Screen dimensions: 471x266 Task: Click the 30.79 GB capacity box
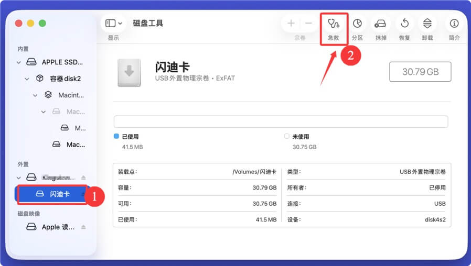point(420,72)
